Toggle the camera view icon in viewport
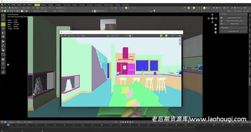251x132 pixels. [215, 32]
